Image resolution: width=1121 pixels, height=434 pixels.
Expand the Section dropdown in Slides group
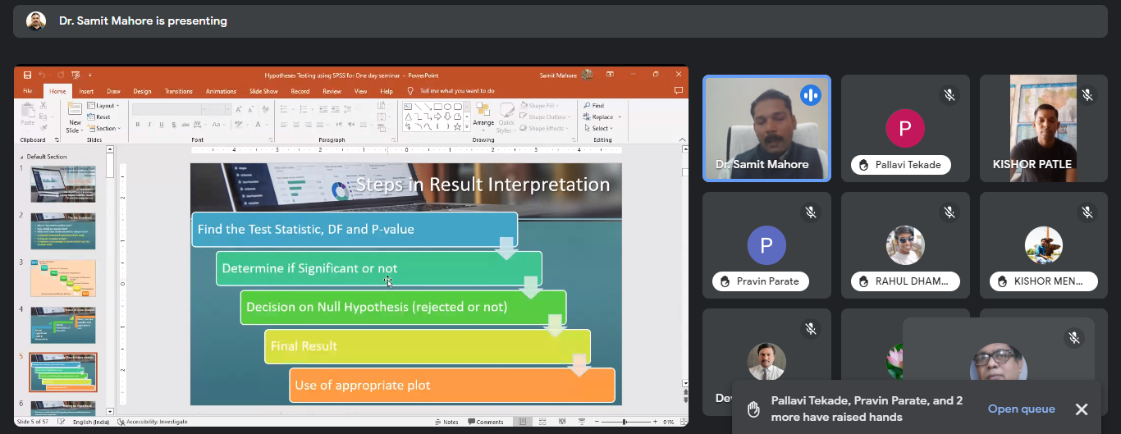pos(105,129)
